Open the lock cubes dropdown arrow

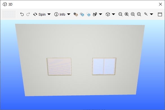(x=101, y=14)
